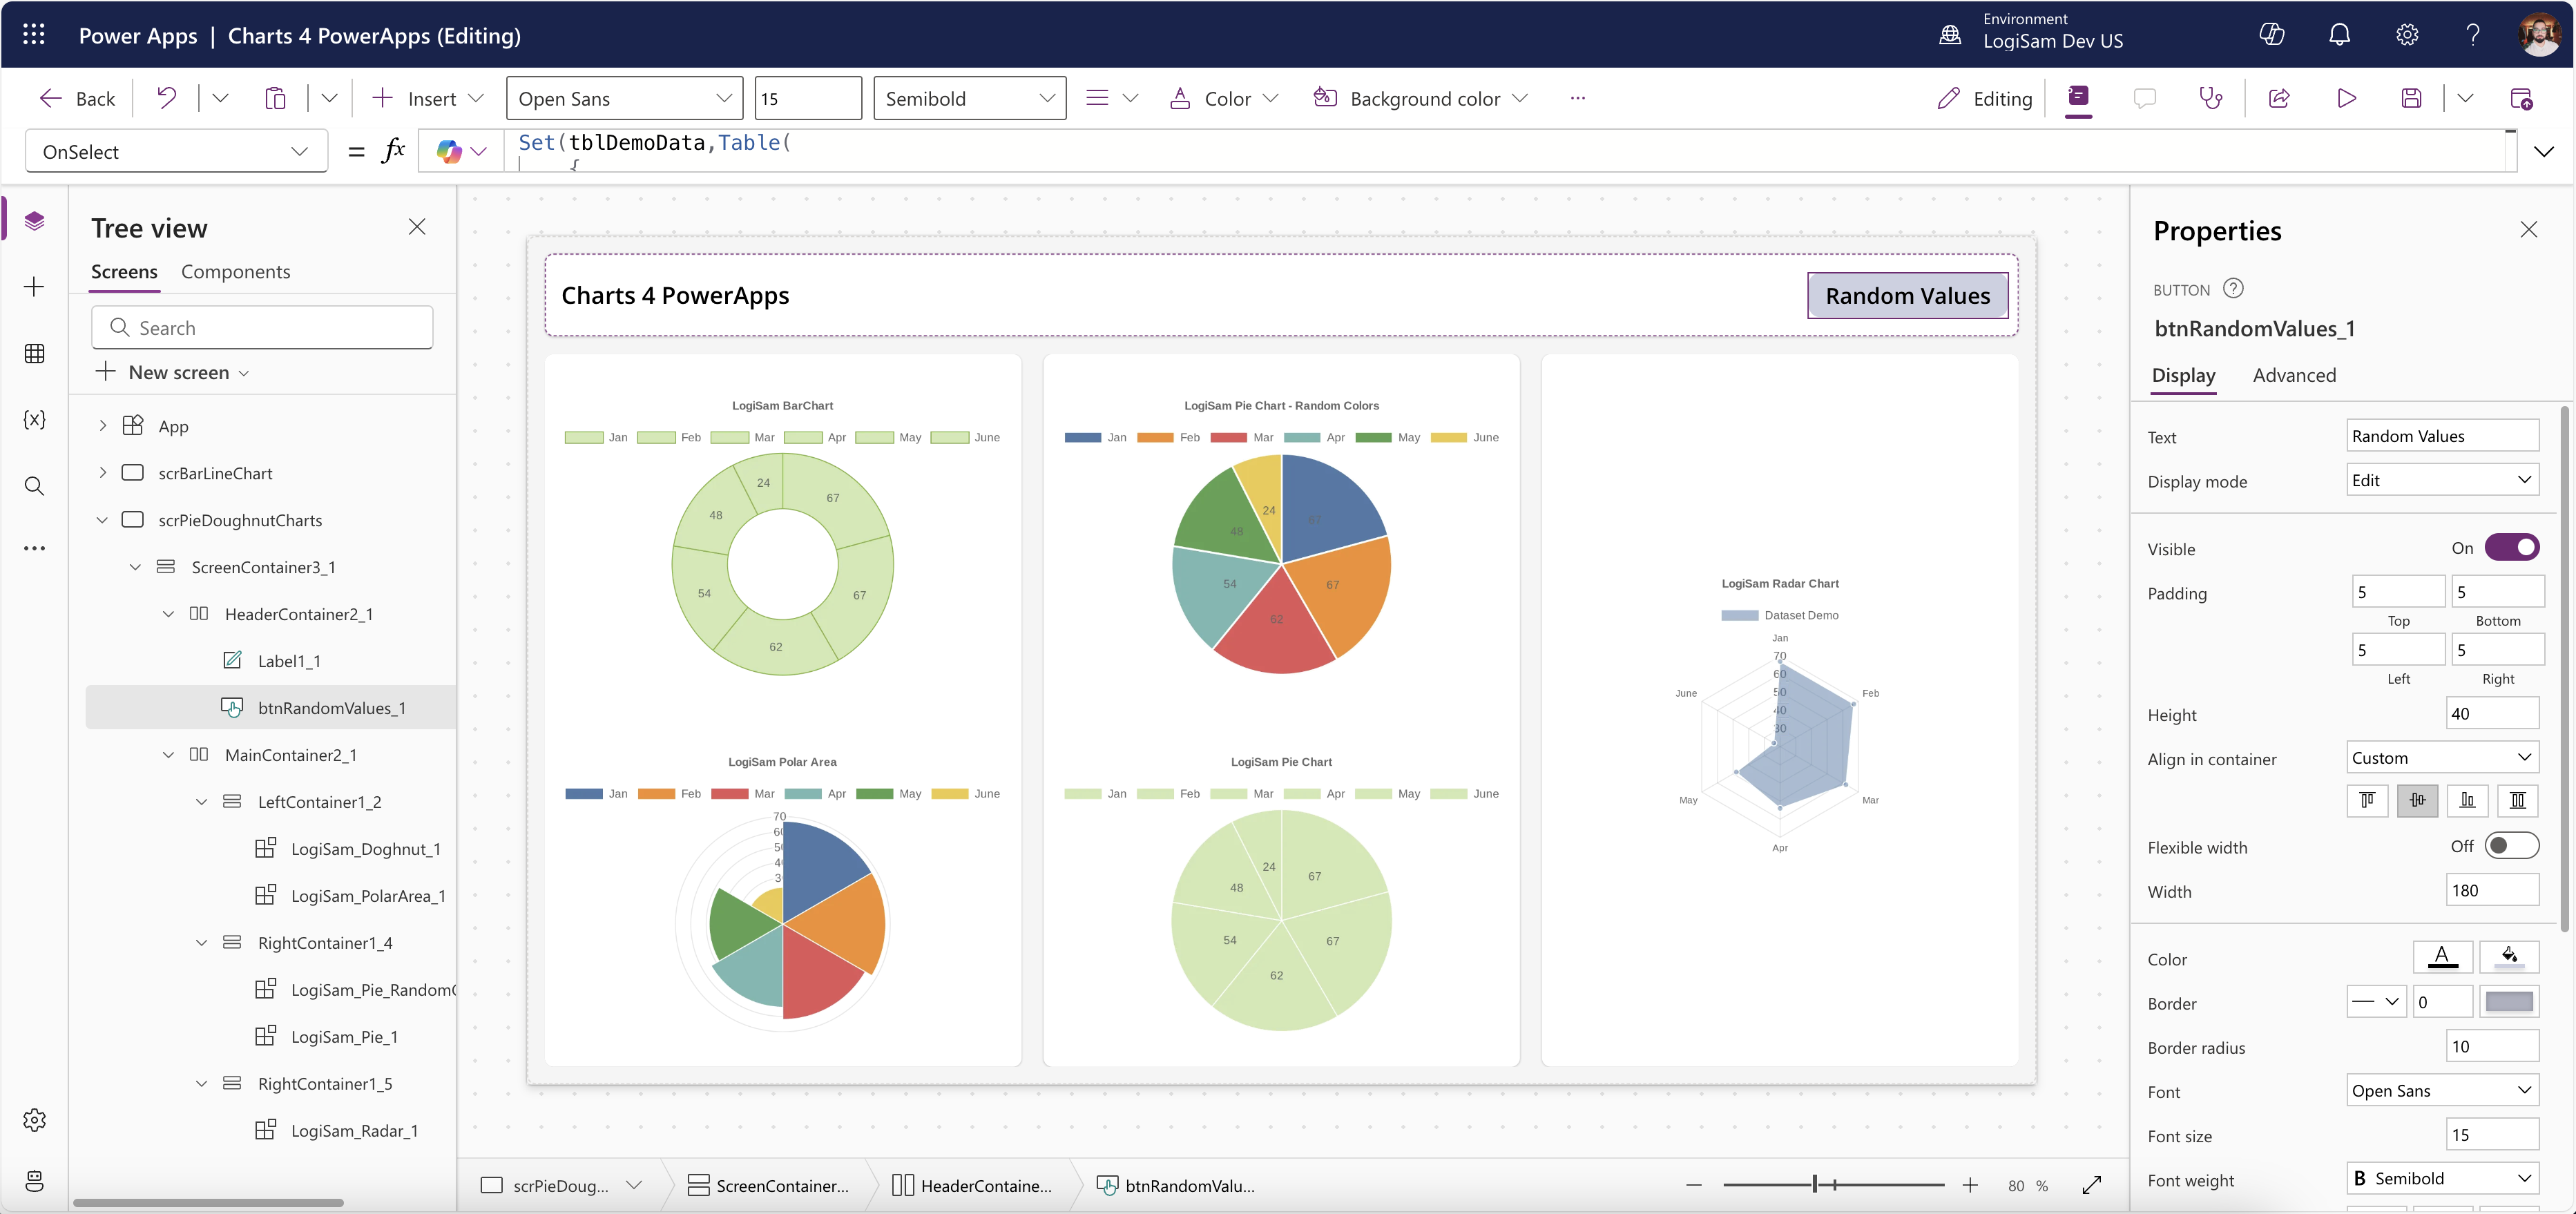Run the App checker stethoscope icon
Image resolution: width=2576 pixels, height=1214 pixels.
coord(2210,98)
